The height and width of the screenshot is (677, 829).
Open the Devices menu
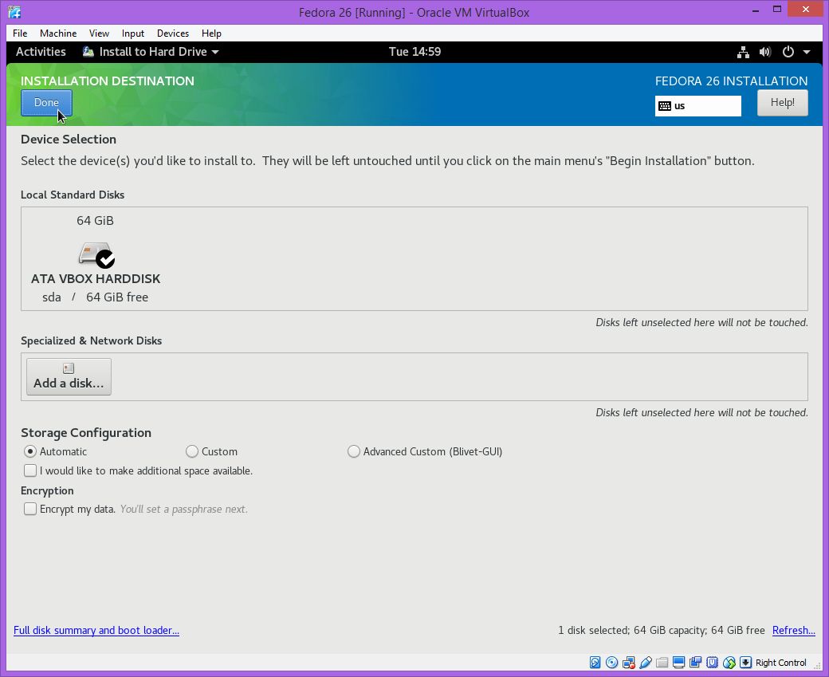(173, 33)
